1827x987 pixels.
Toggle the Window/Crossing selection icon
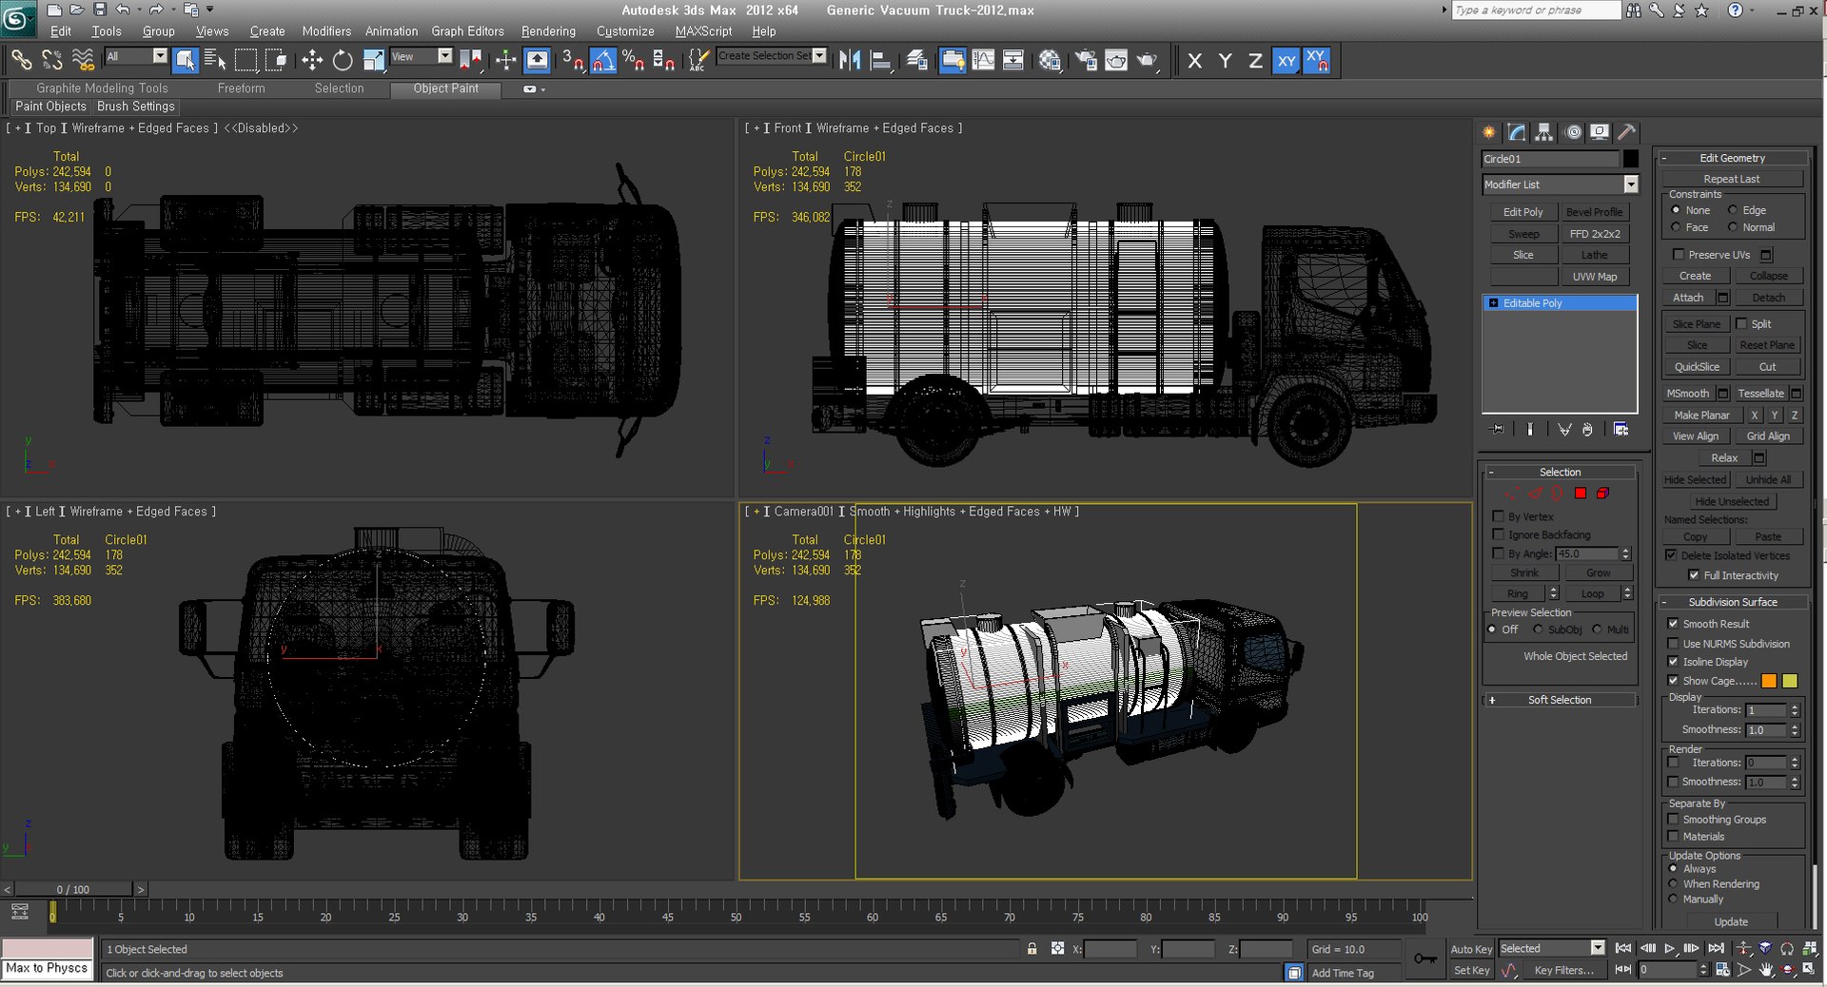pyautogui.click(x=277, y=60)
